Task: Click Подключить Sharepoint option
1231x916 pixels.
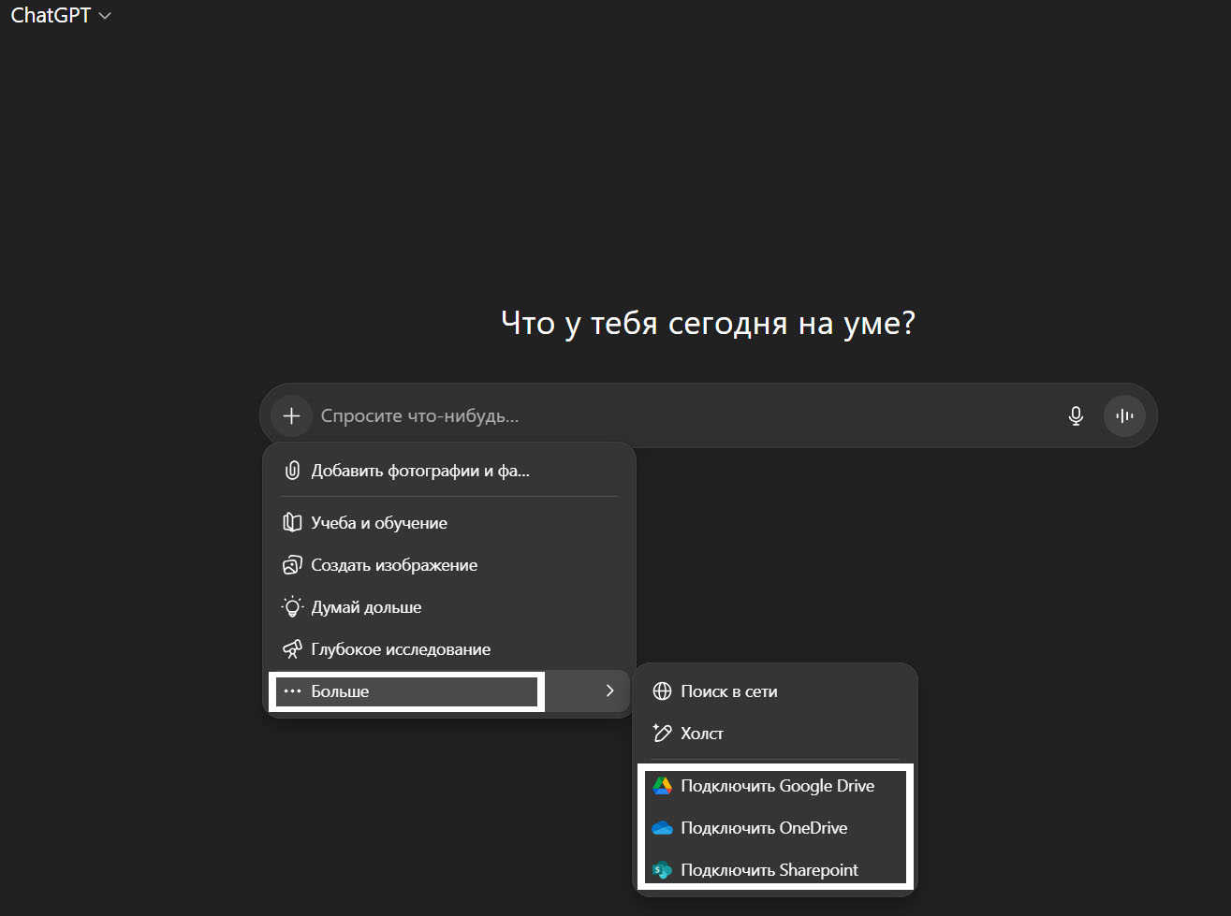Action: pos(769,870)
